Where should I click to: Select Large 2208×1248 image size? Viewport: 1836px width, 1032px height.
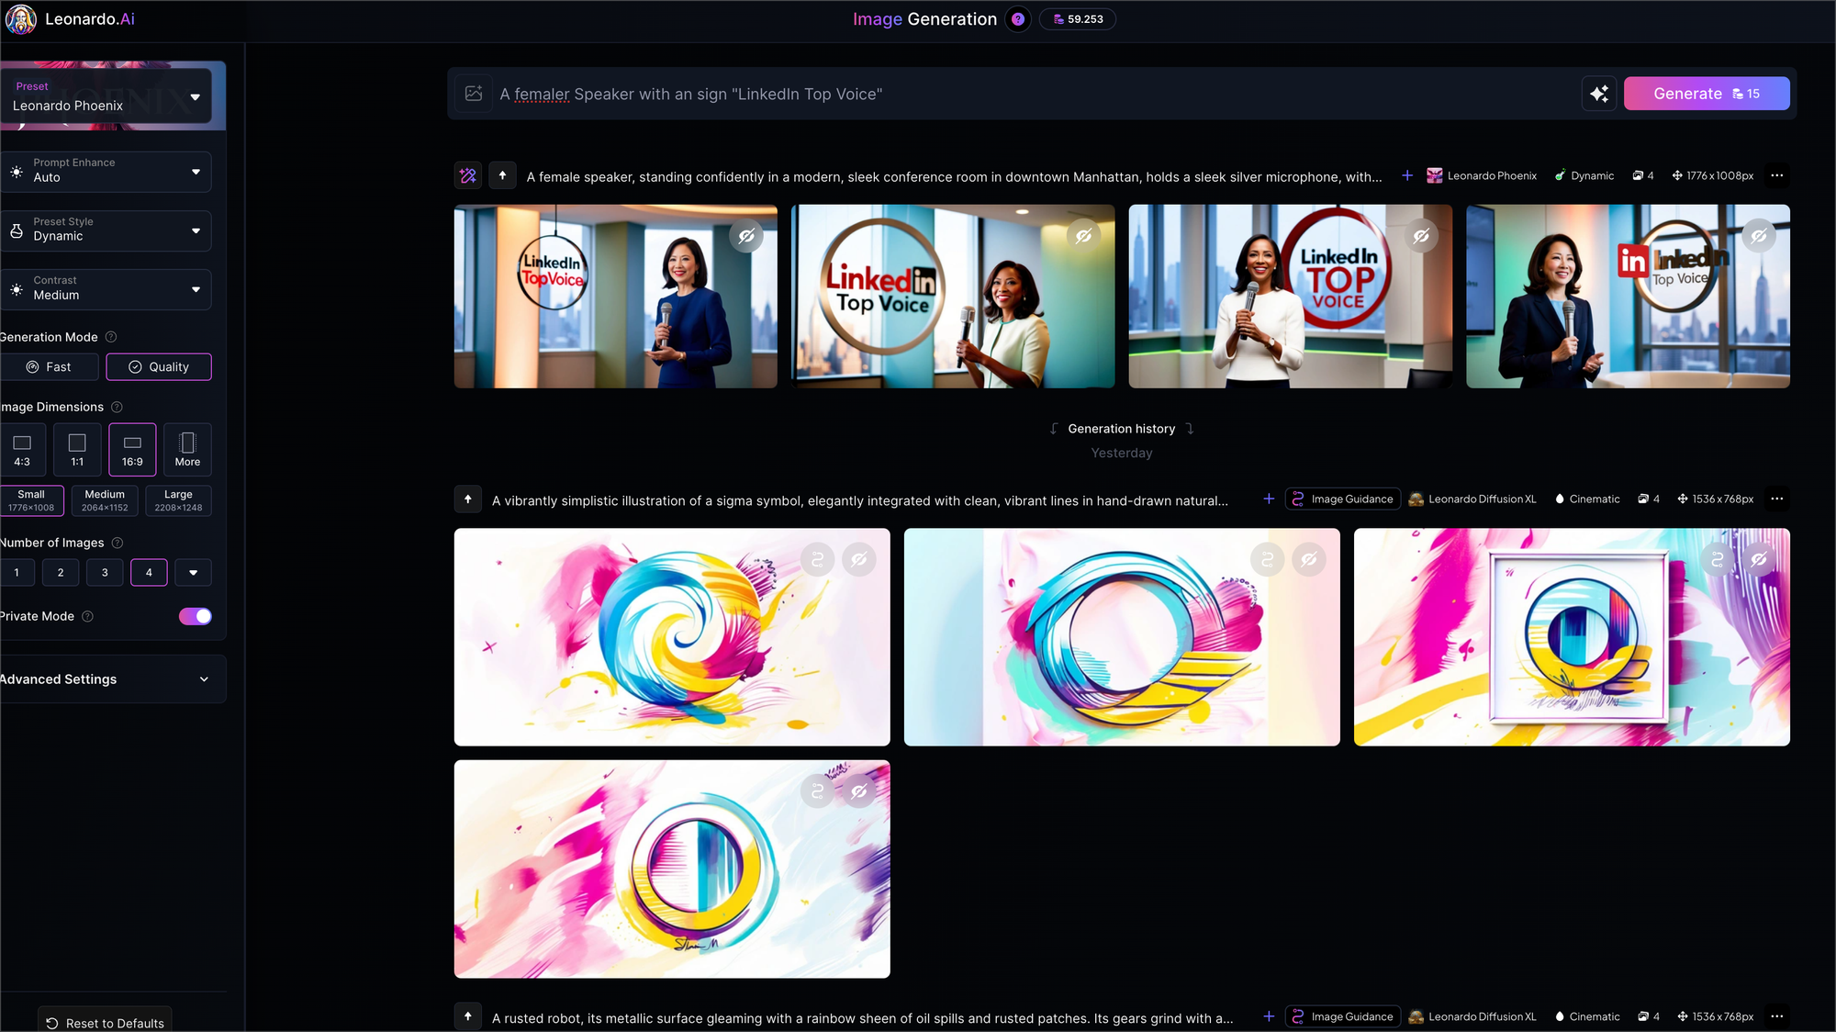[178, 500]
